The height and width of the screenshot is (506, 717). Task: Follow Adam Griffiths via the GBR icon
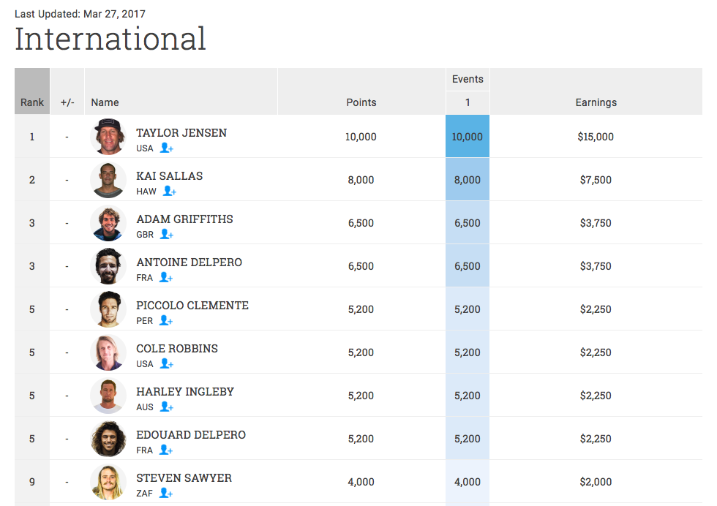tap(166, 235)
